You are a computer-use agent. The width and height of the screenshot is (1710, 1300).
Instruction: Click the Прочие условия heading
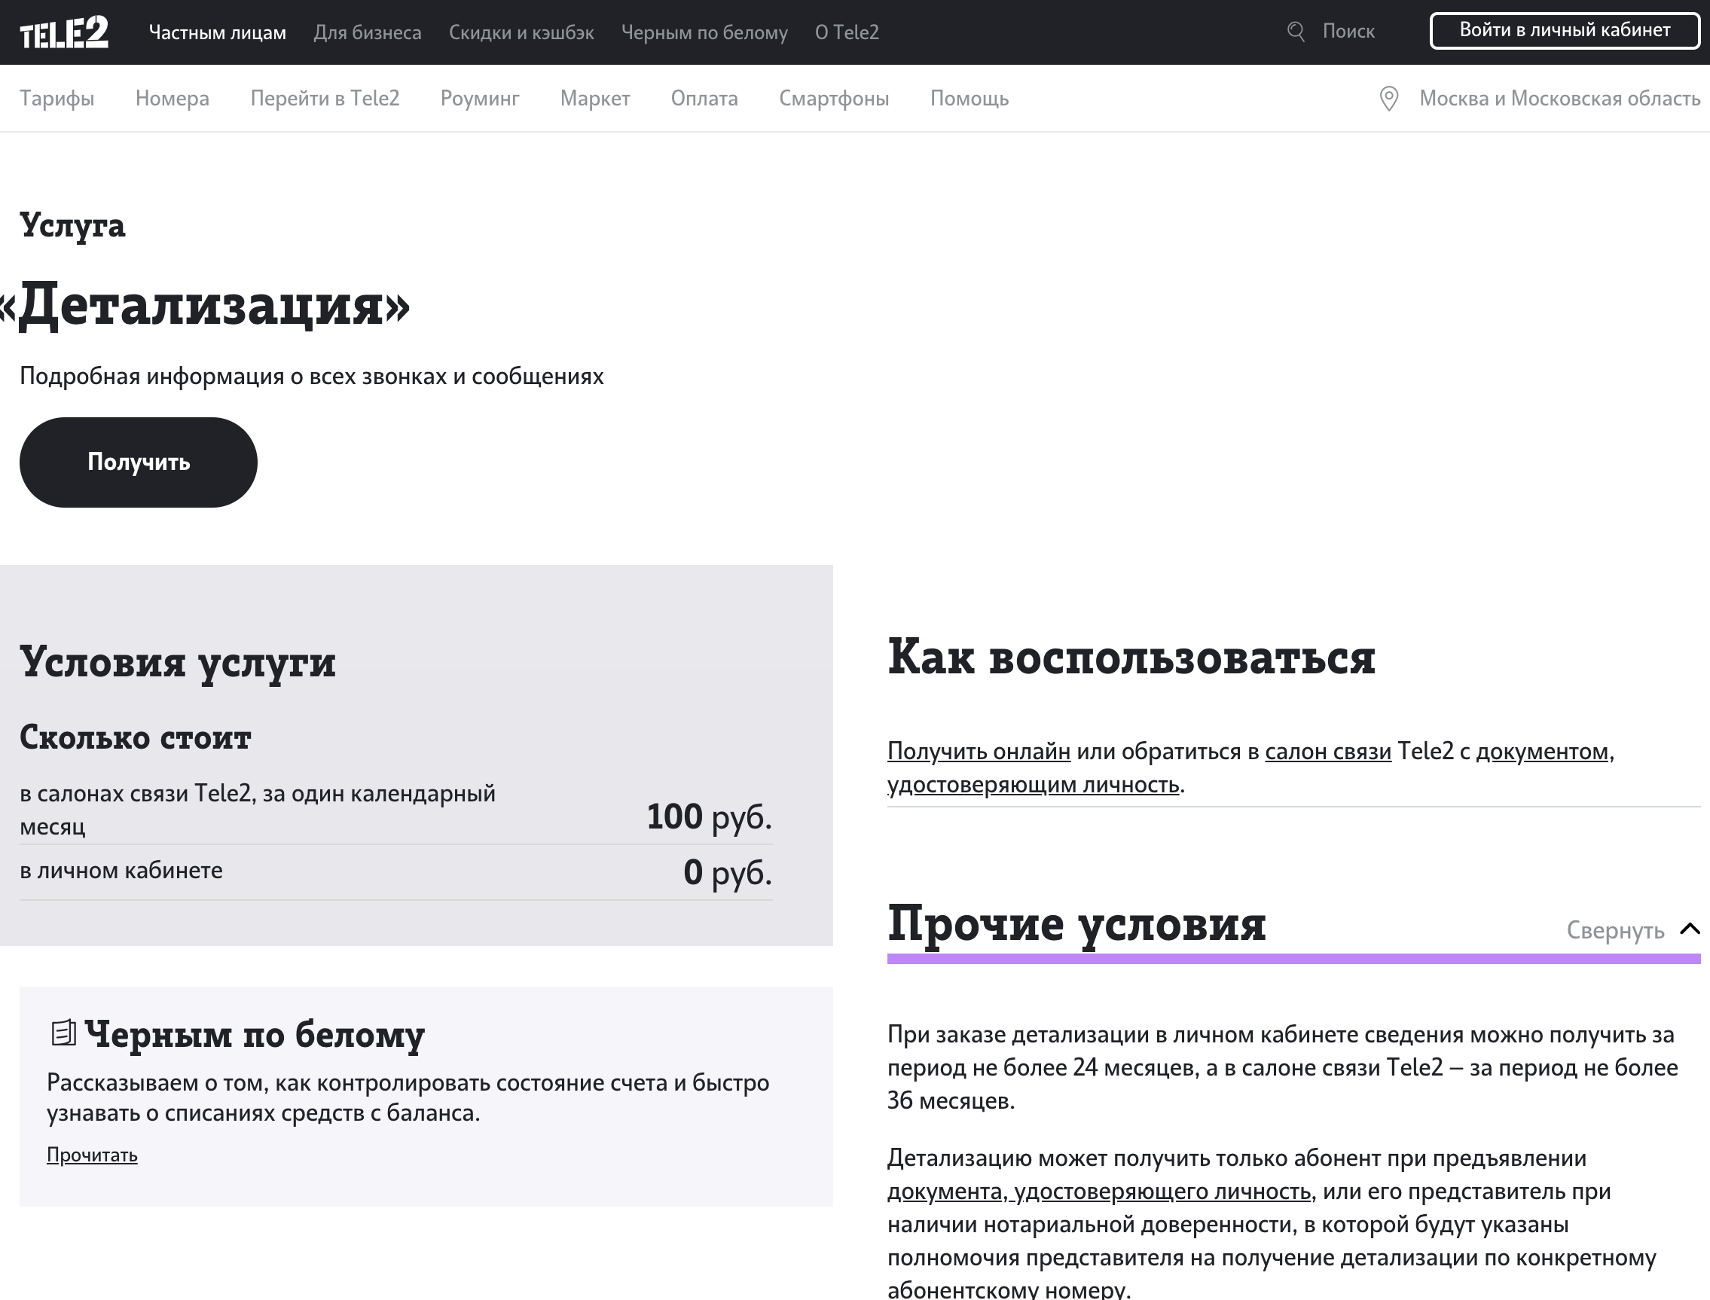coord(1076,923)
